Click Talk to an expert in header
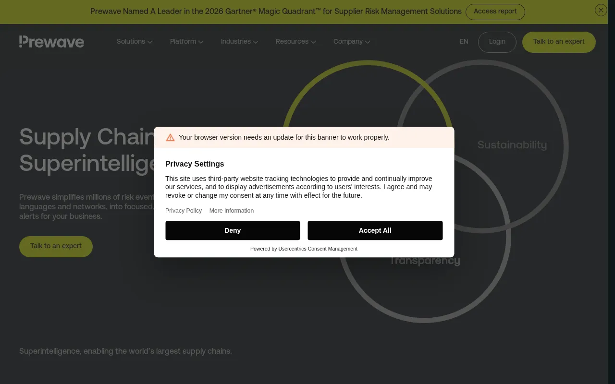Viewport: 615px width, 384px height. 559,42
